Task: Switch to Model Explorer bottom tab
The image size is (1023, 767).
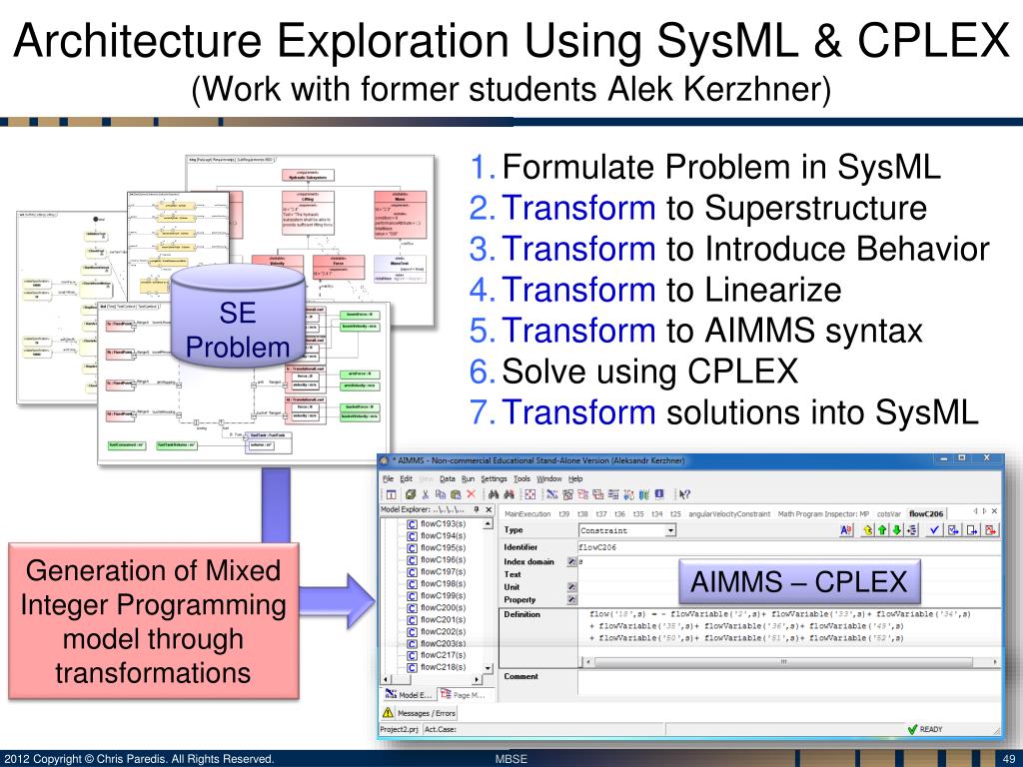Action: tap(409, 695)
